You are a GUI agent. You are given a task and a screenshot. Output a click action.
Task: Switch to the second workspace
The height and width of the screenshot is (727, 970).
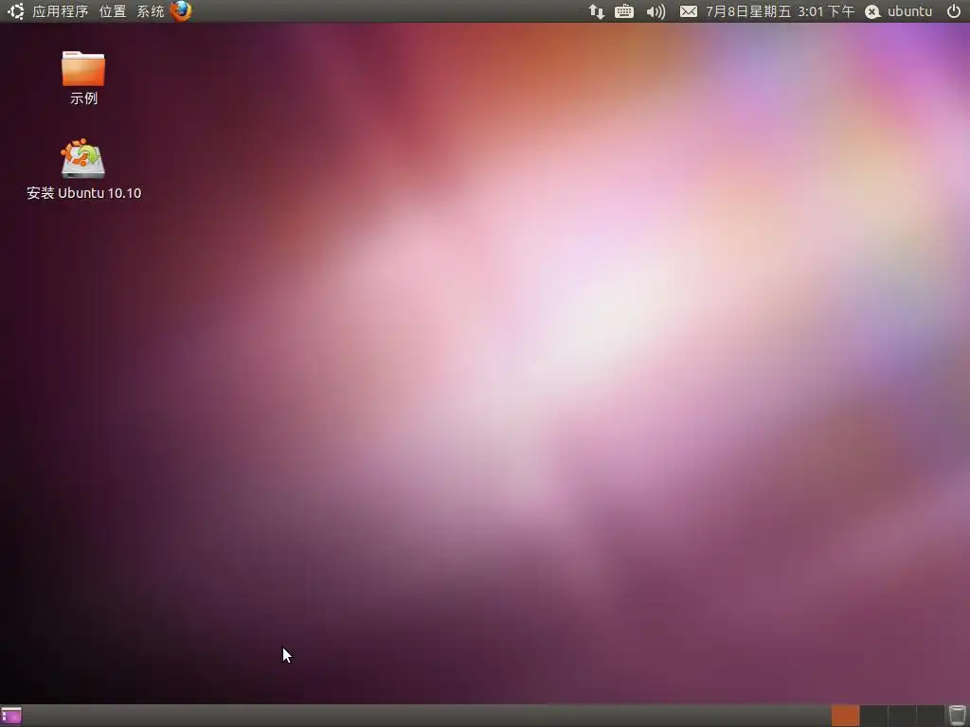tap(873, 716)
